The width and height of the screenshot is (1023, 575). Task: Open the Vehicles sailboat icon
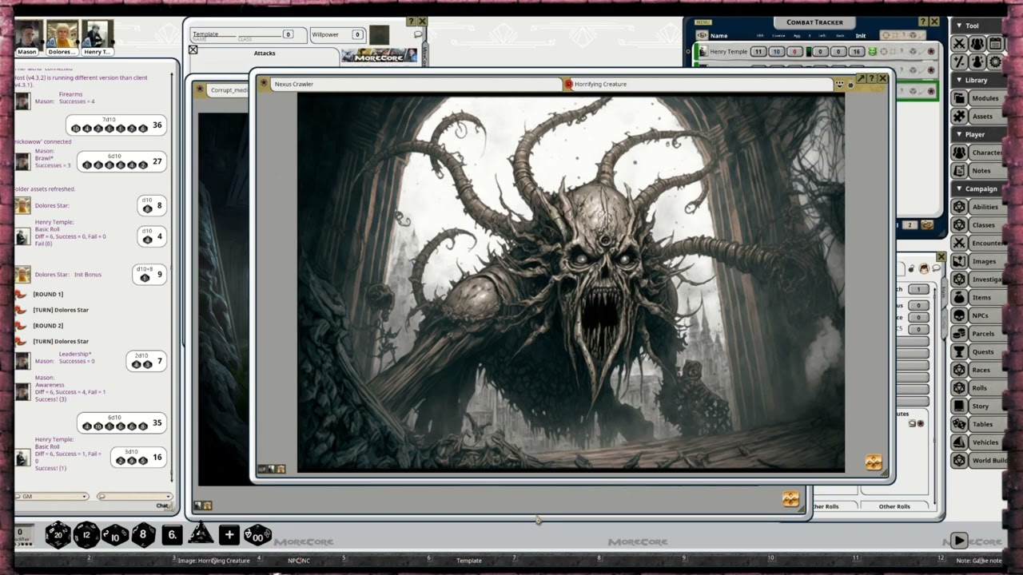959,442
